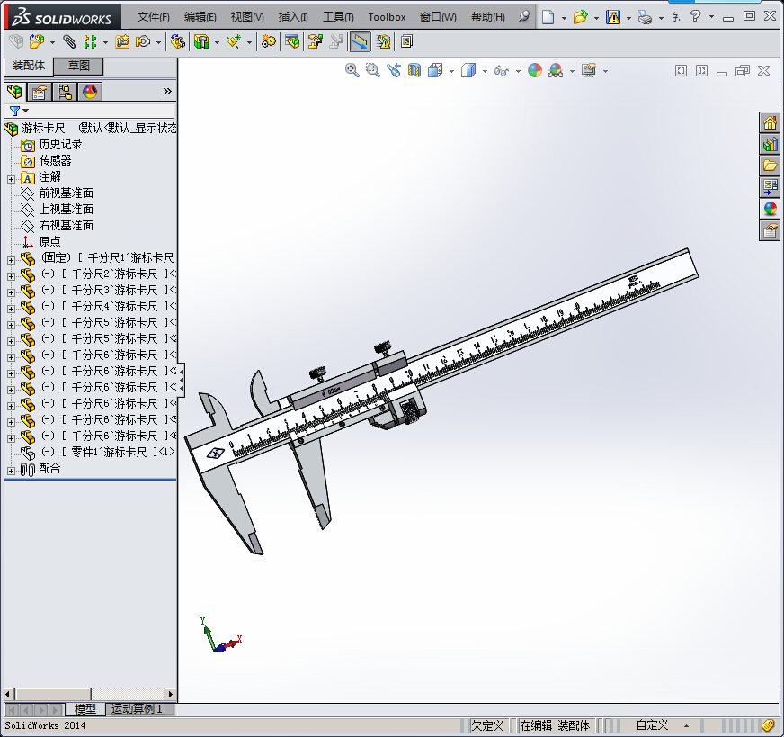Click Zoom to Fit magnifier icon

352,70
